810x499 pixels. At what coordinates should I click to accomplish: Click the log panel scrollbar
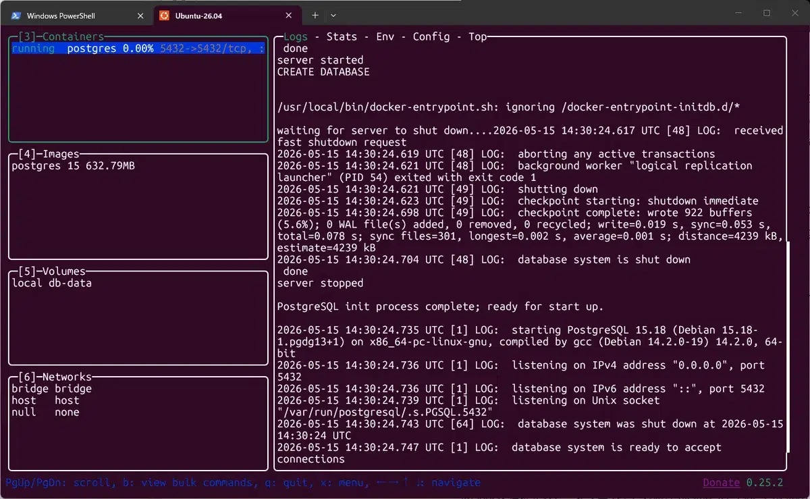(787, 348)
